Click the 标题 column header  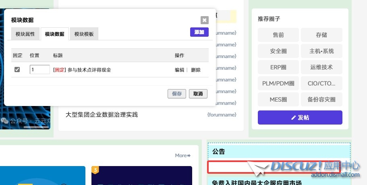point(58,56)
